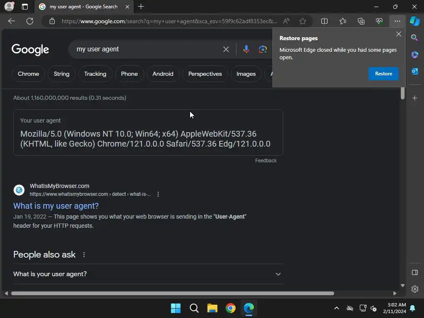The width and height of the screenshot is (424, 318).
Task: Switch to Images results
Action: coord(246,74)
